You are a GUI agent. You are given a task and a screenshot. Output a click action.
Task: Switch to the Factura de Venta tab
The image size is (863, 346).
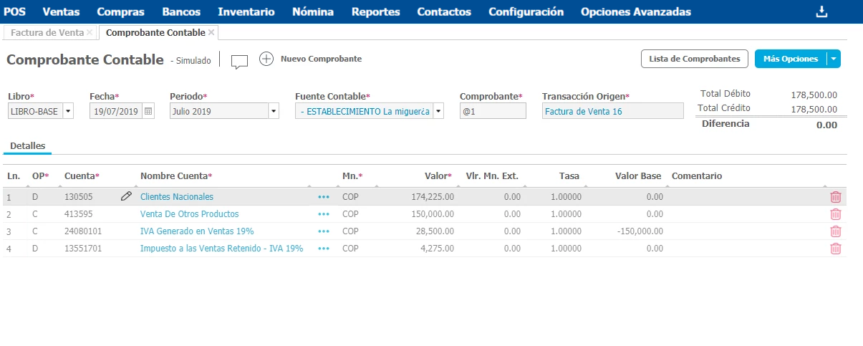coord(47,33)
